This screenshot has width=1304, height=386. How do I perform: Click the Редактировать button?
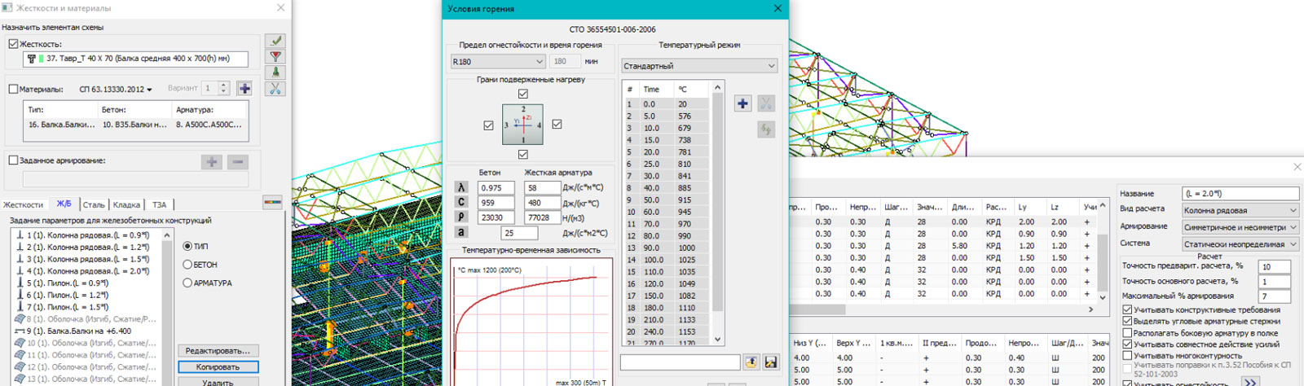(x=218, y=351)
